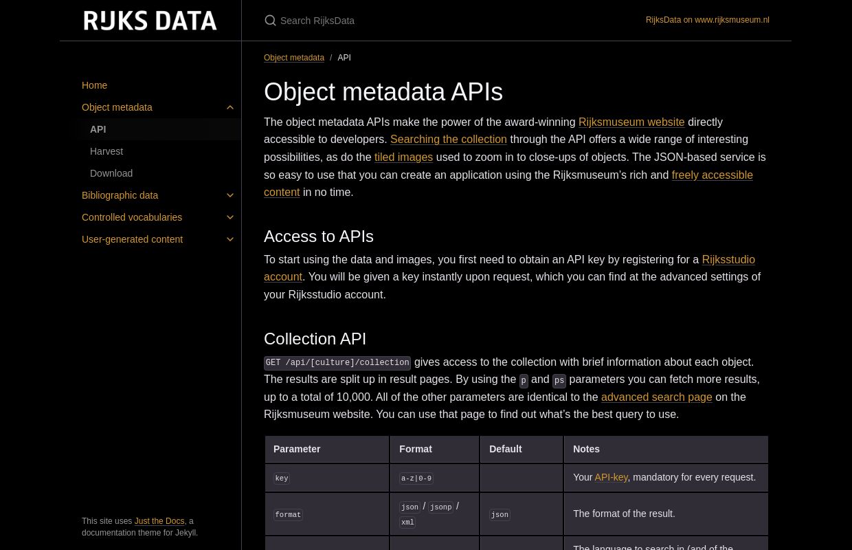Image resolution: width=852 pixels, height=550 pixels.
Task: Open Searching the collection link
Action: tap(449, 140)
